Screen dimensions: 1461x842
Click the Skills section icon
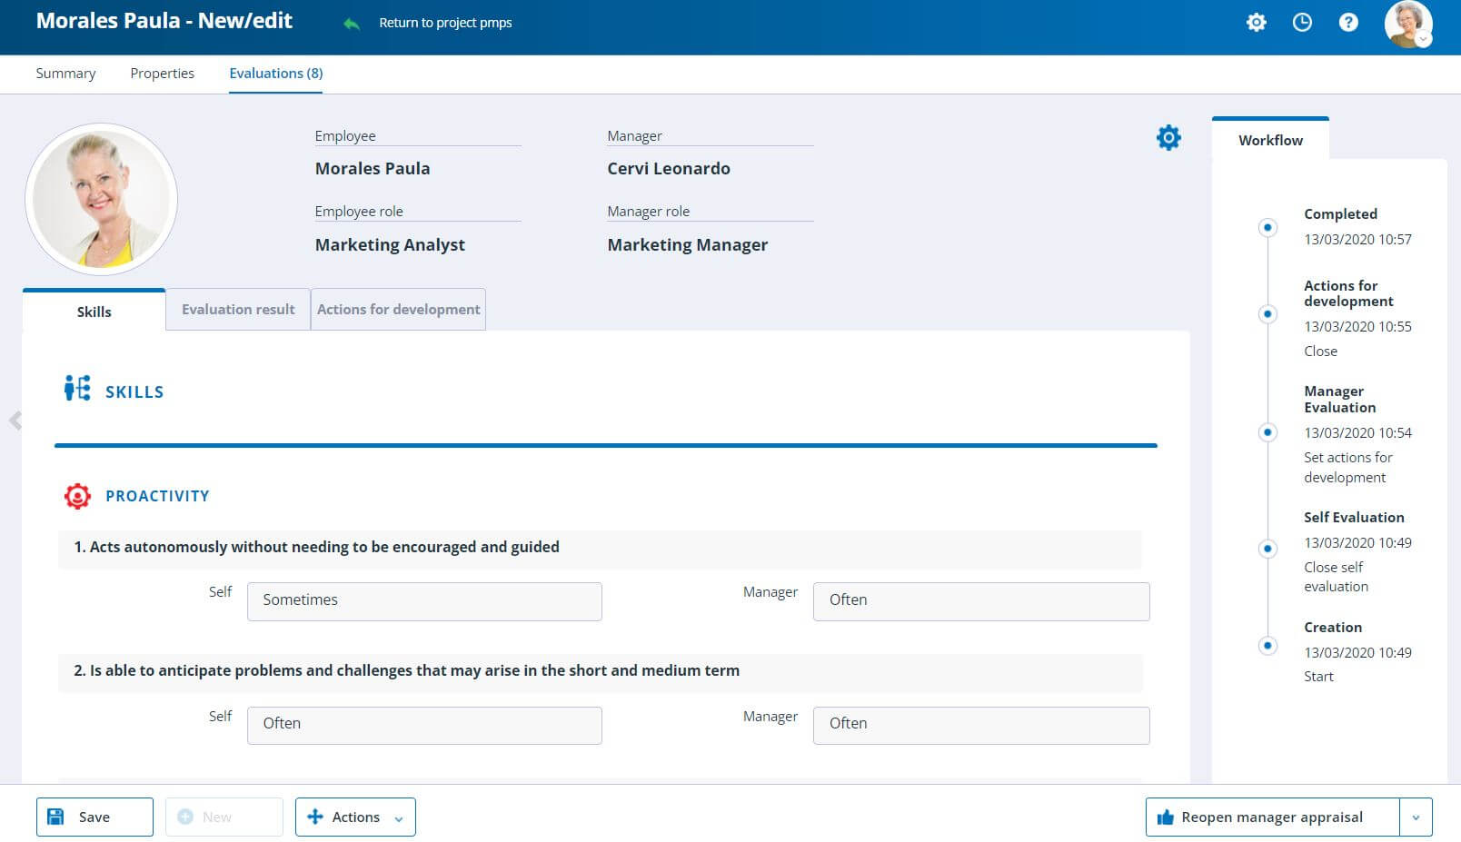pos(75,389)
